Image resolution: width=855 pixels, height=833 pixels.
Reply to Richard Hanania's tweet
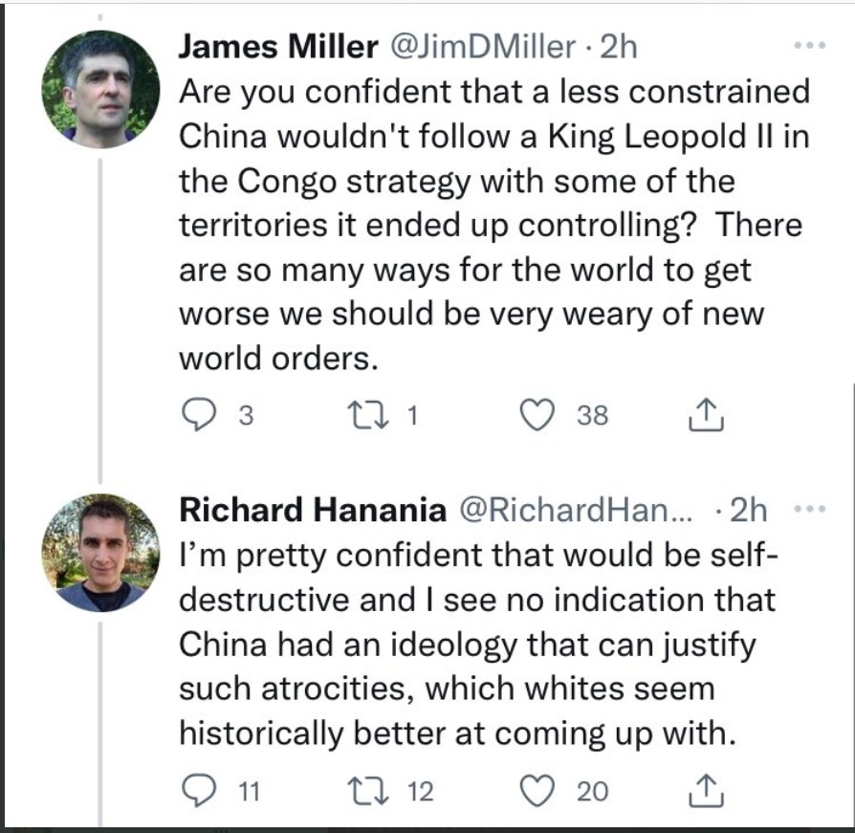pos(199,791)
